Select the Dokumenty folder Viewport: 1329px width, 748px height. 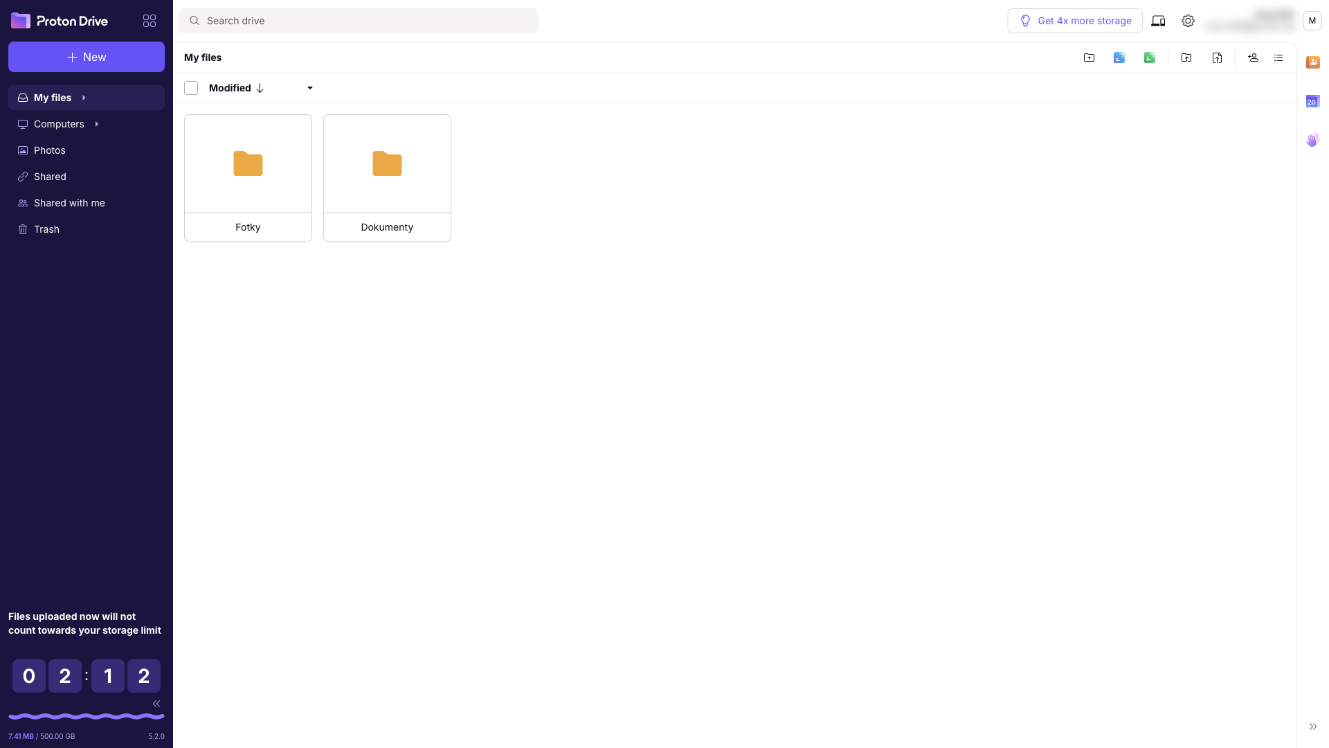387,178
